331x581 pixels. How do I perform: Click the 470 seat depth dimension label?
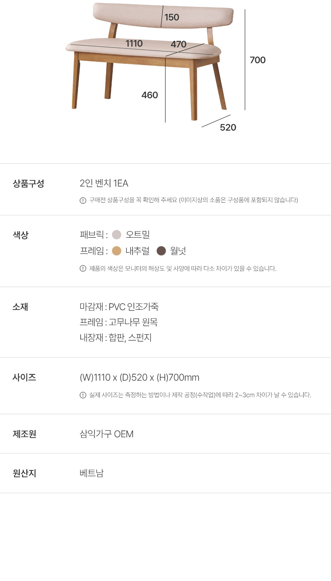pyautogui.click(x=179, y=44)
